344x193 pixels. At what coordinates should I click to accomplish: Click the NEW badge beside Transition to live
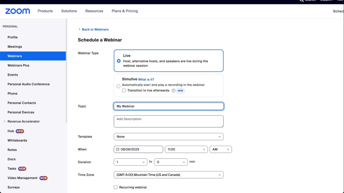click(180, 90)
